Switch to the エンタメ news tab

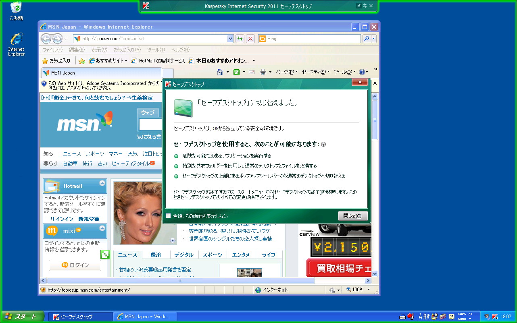pyautogui.click(x=241, y=255)
